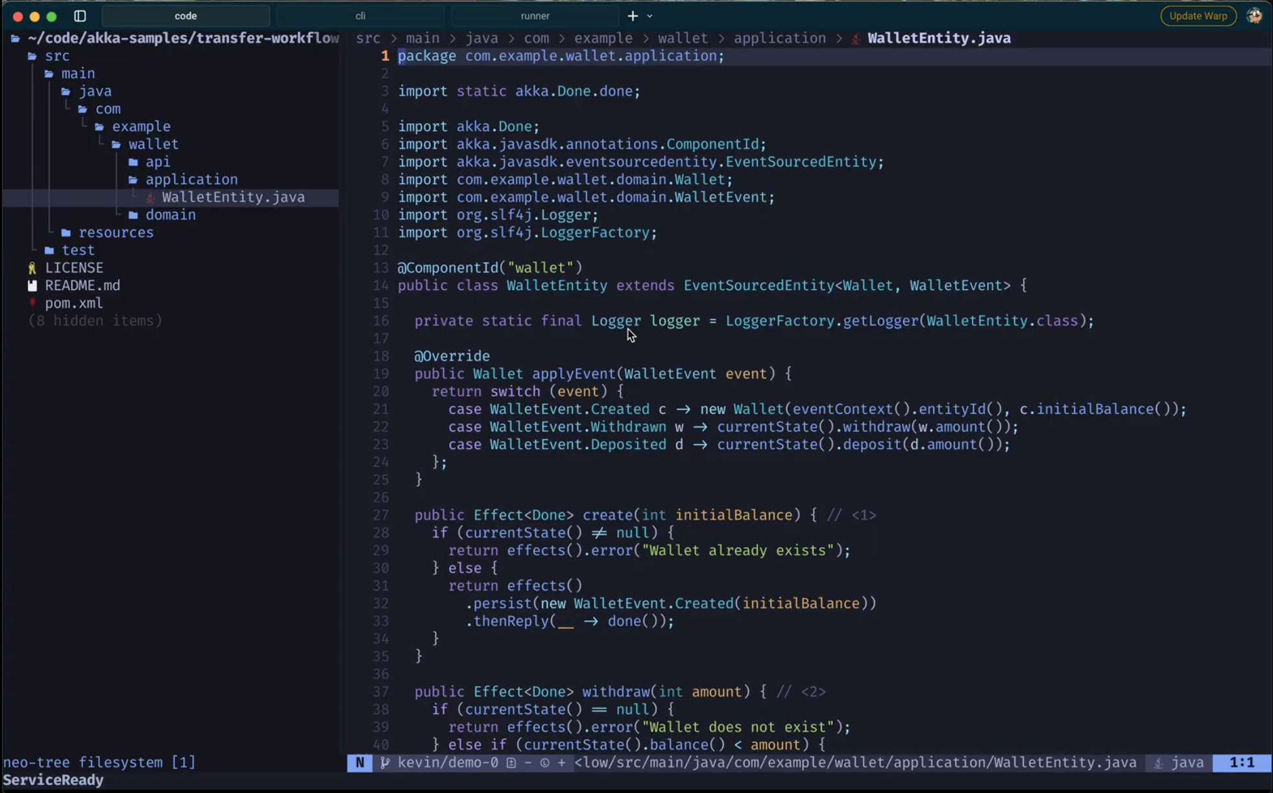Click the N mode indicator in the status line
The height and width of the screenshot is (793, 1273).
tap(360, 762)
